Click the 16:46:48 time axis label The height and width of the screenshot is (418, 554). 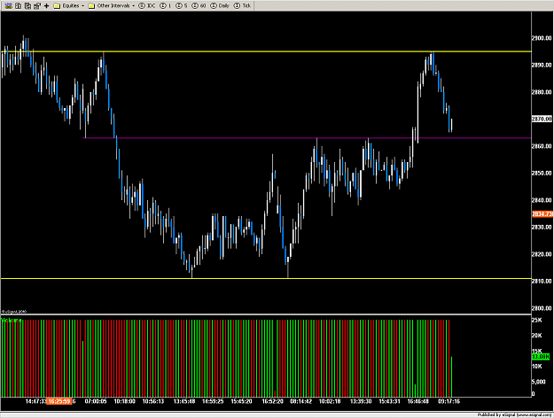[417, 401]
